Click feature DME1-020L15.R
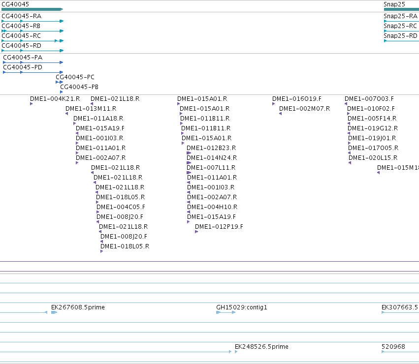This screenshot has width=419, height=364. (x=373, y=158)
